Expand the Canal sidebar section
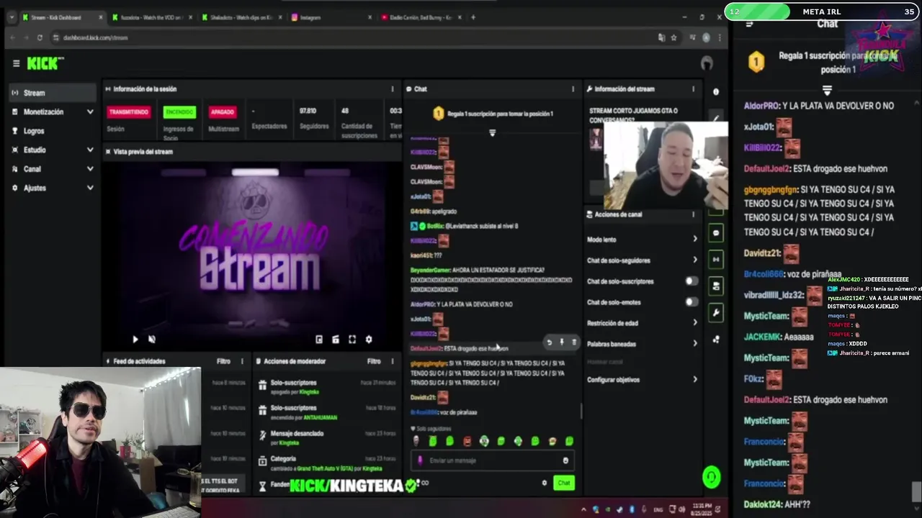The width and height of the screenshot is (922, 518). 53,169
